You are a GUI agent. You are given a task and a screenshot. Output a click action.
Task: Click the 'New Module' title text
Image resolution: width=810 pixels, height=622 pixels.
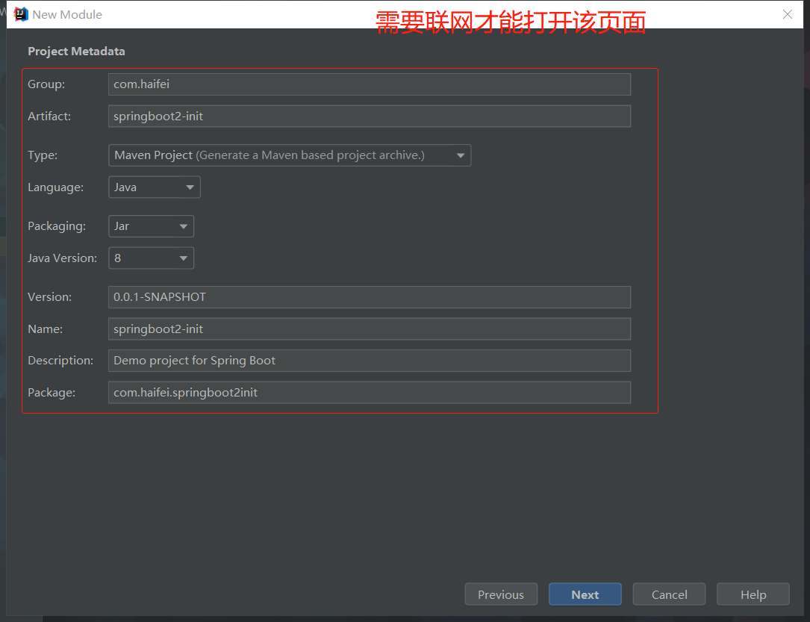(67, 14)
